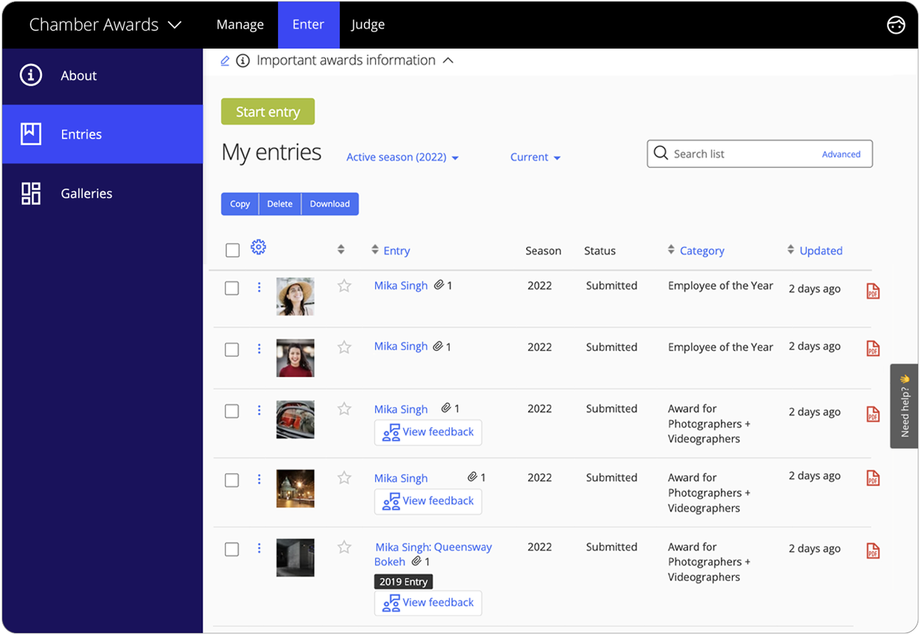Click the pencil edit icon beside awards information
The image size is (919, 634).
(x=225, y=61)
